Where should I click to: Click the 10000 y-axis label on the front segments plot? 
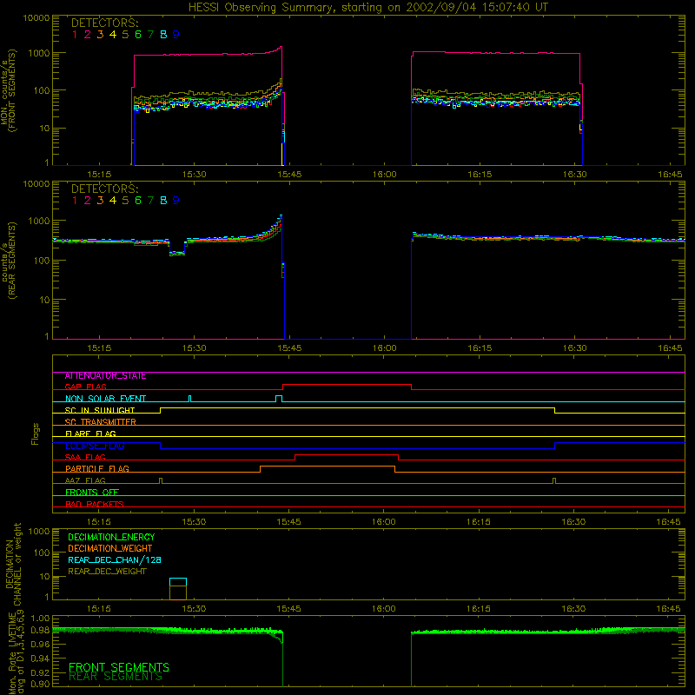pos(36,18)
